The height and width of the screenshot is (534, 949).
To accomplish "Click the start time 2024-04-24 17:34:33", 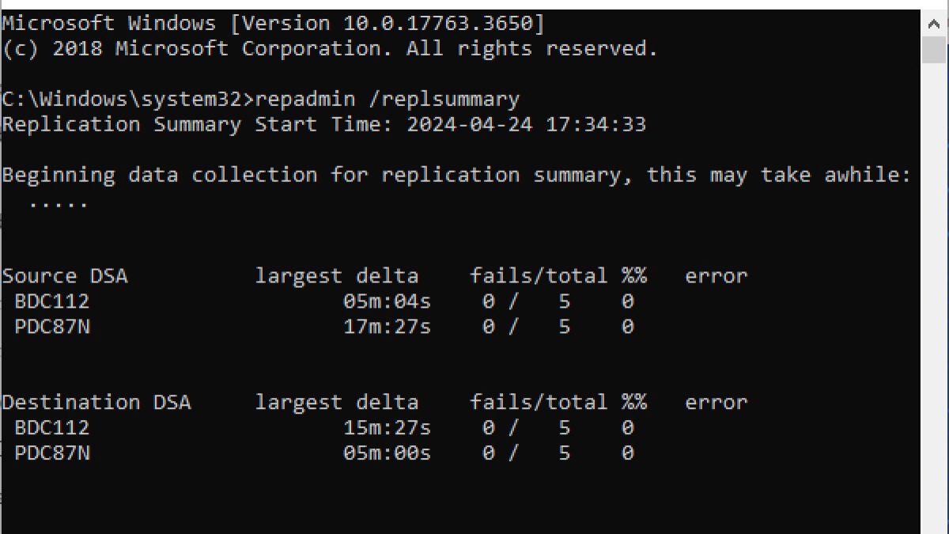I will click(526, 124).
